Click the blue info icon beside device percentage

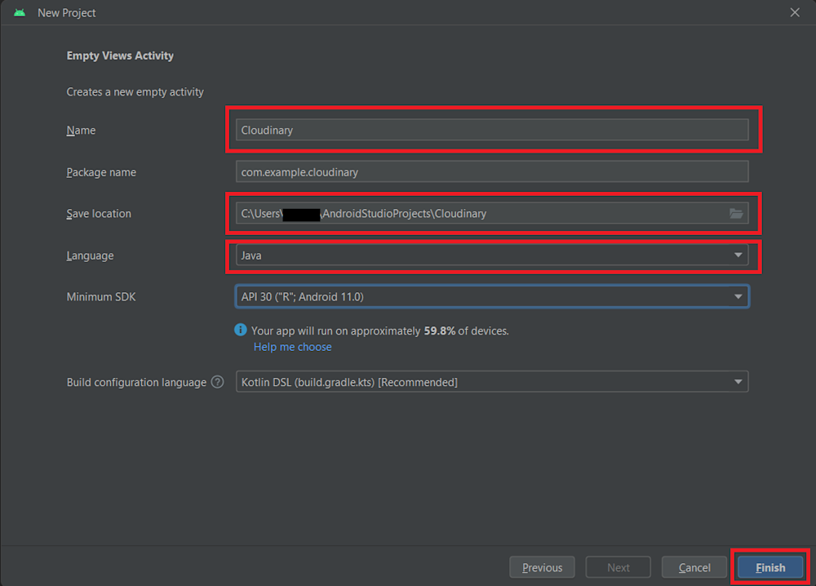click(241, 331)
